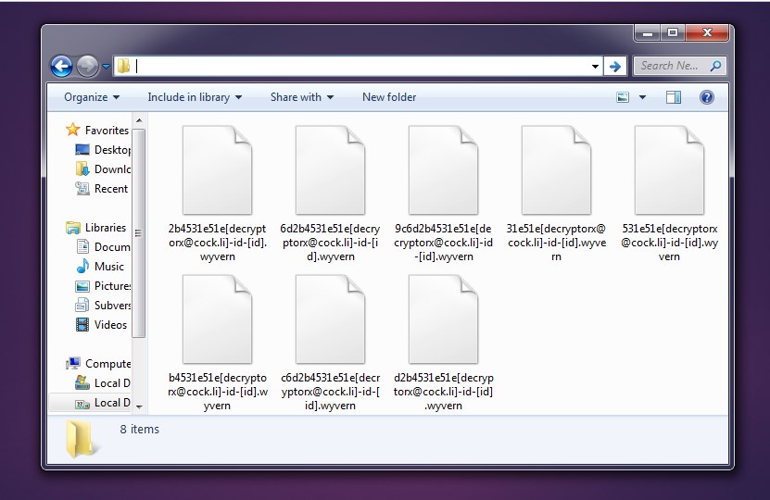Image resolution: width=770 pixels, height=500 pixels.
Task: Click file name text starting c6d2b4531e51e[decr
Action: pos(330,392)
